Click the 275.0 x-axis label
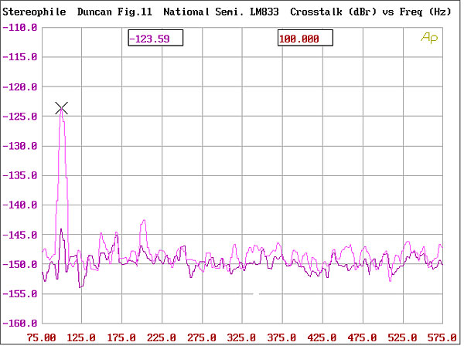Image resolution: width=464 pixels, height=349 pixels. [x=202, y=337]
